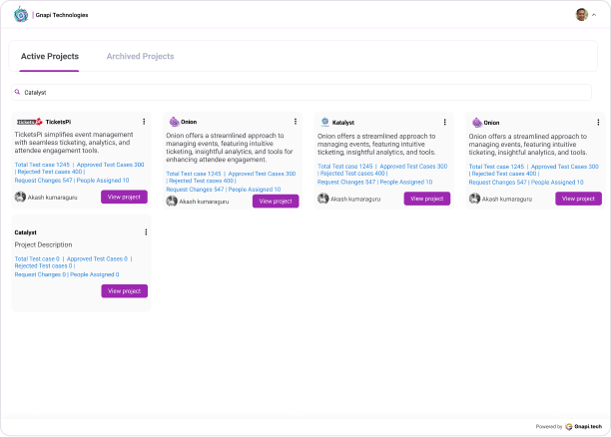Click the TicketsPi project logo
This screenshot has width=611, height=437.
click(30, 122)
